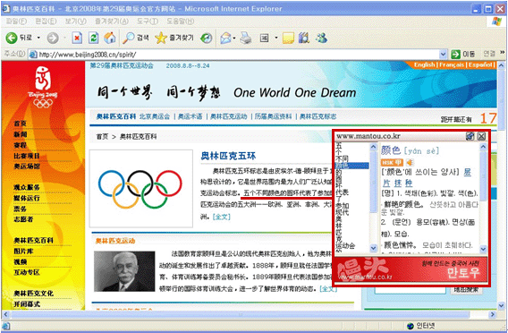This screenshot has height=333, width=508.
Task: Play pronunciation speaker icon in dictionary popup
Action: pyautogui.click(x=410, y=162)
